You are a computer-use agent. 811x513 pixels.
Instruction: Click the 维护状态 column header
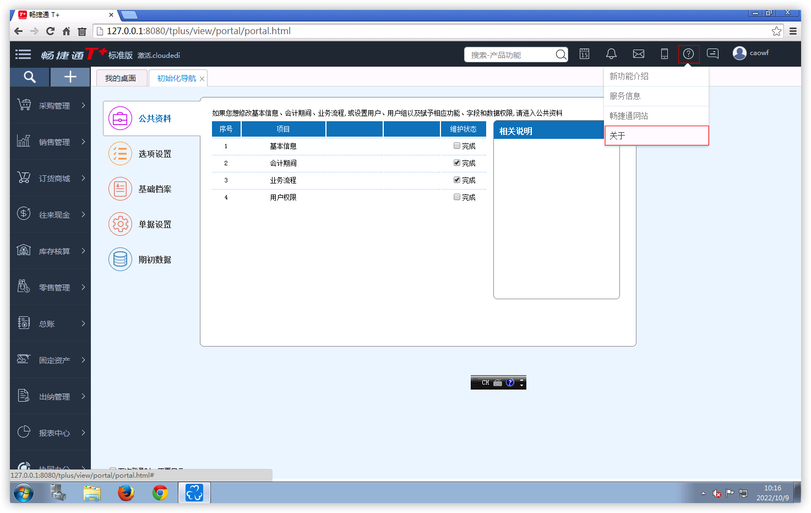click(463, 129)
